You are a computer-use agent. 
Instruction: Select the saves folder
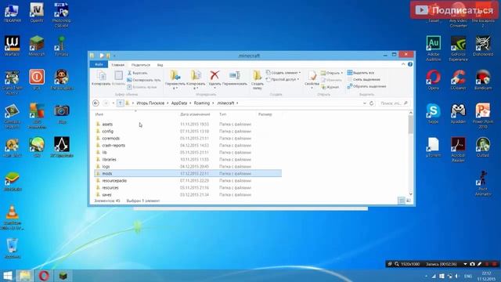(106, 195)
